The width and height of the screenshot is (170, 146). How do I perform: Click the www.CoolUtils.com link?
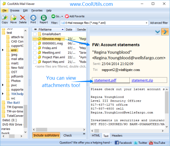point(91,4)
